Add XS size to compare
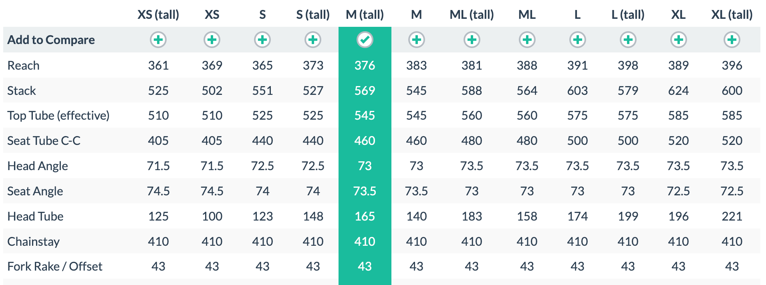This screenshot has width=766, height=285. tap(212, 40)
